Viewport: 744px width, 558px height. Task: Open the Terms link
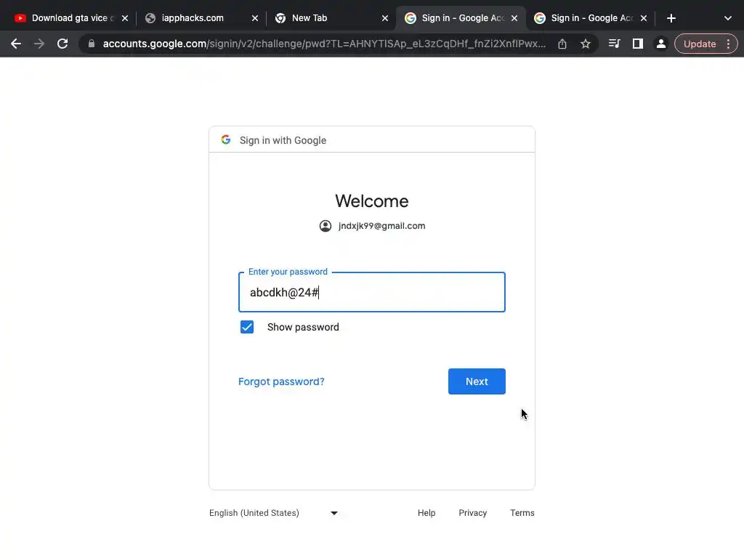522,513
